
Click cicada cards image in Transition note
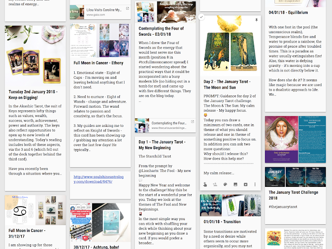click(230, 206)
